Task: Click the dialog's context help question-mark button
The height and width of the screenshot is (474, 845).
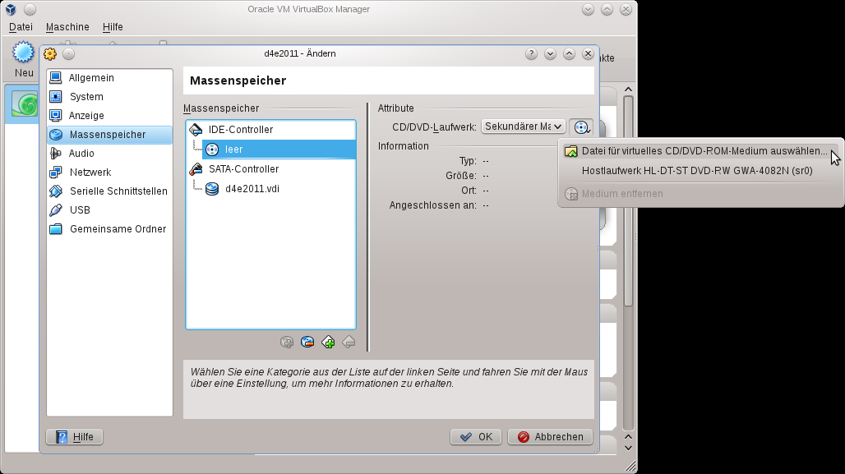Action: (x=531, y=54)
